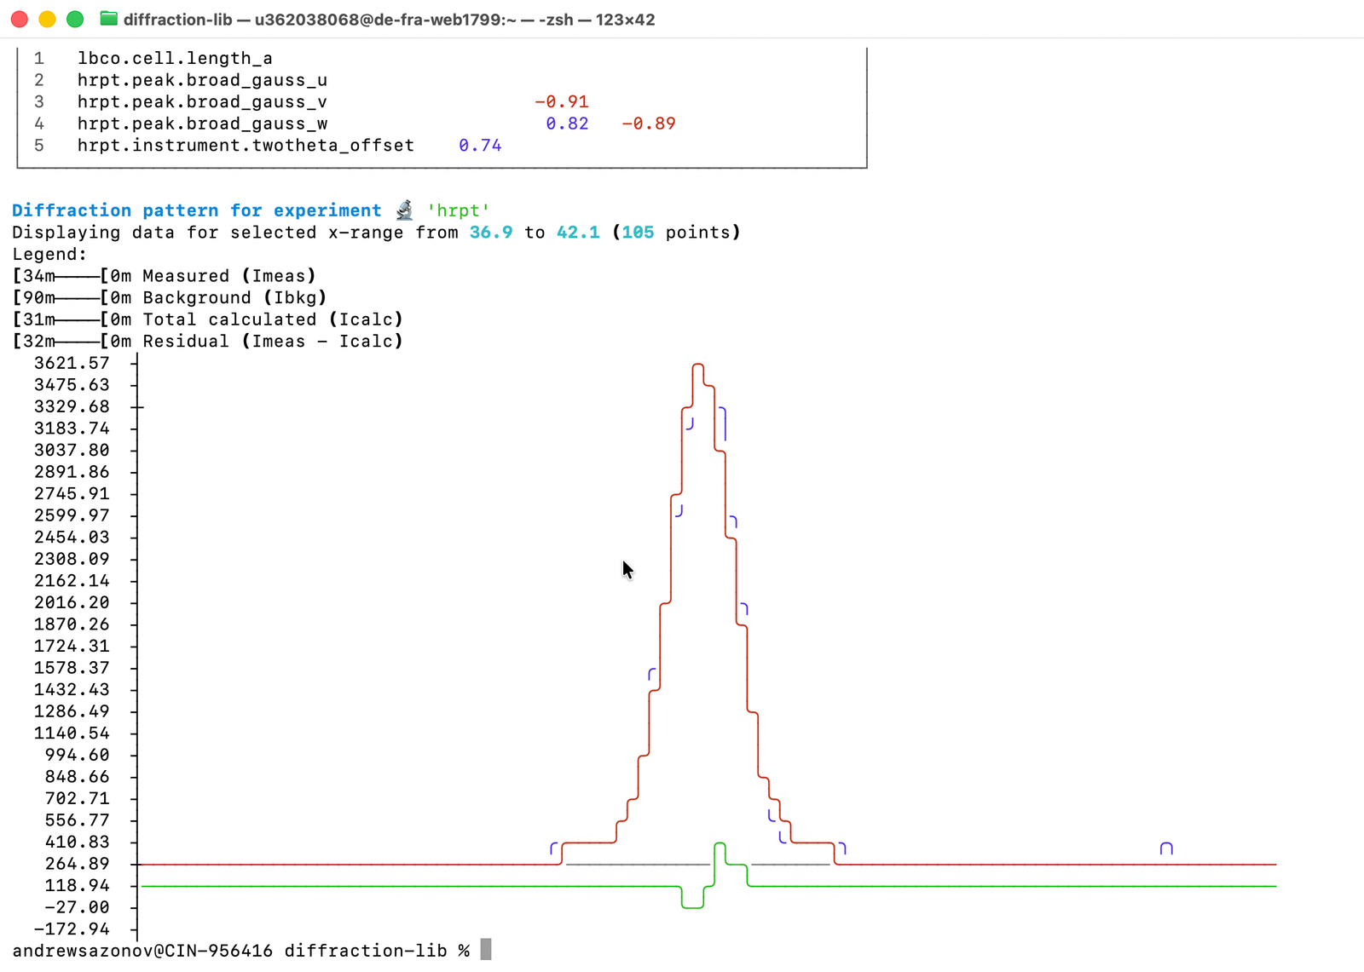Click the folder icon in the title bar

pos(108,19)
